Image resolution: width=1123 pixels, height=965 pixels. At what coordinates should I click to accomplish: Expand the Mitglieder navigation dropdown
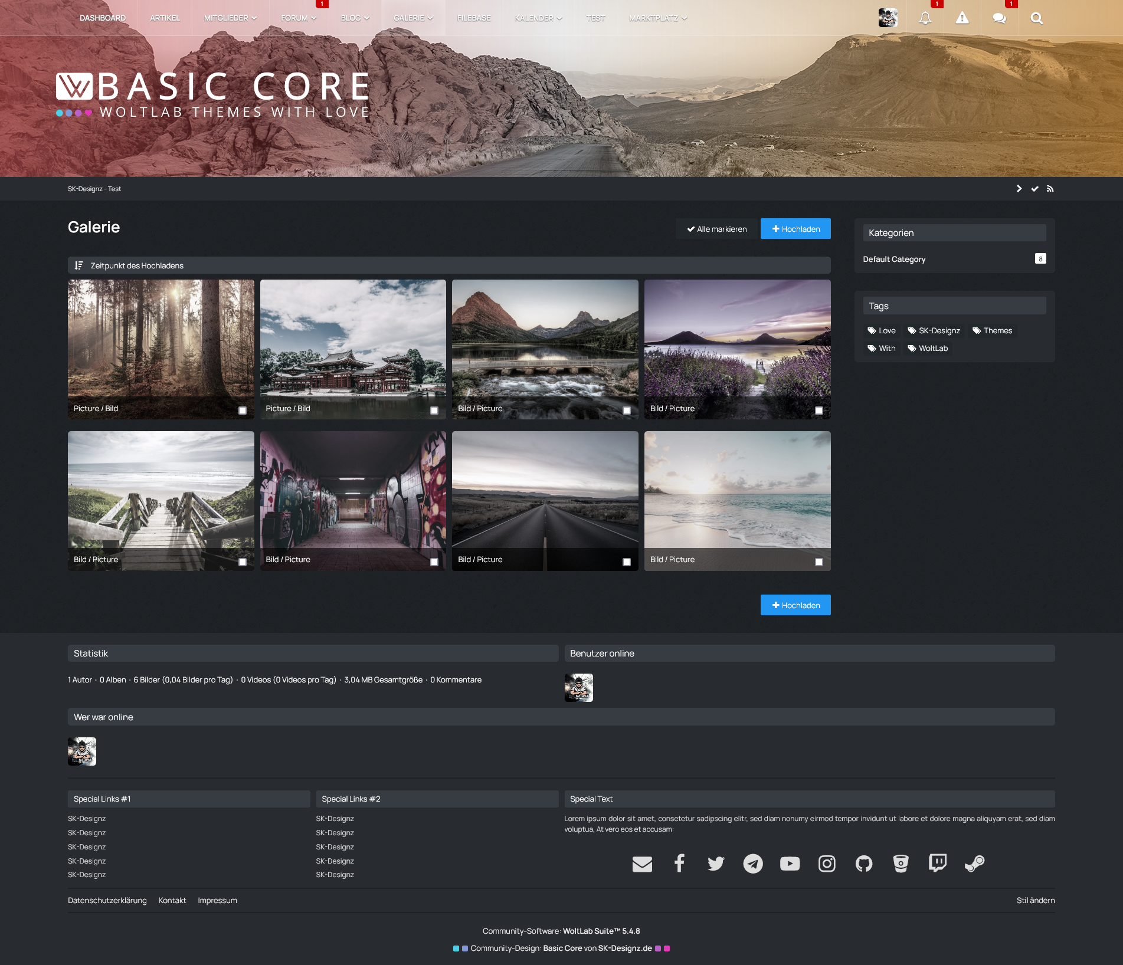point(230,18)
